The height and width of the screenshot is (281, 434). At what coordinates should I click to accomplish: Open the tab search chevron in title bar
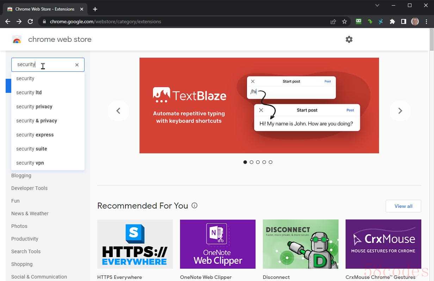(377, 5)
